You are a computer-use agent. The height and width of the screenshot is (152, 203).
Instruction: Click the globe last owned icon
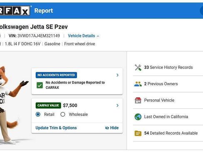[138, 117]
